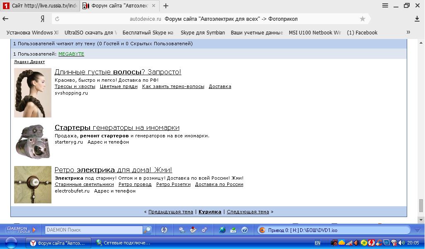425x249 pixels.
Task: Switch to 'Сетевые подключения' taskbar window
Action: point(124,243)
